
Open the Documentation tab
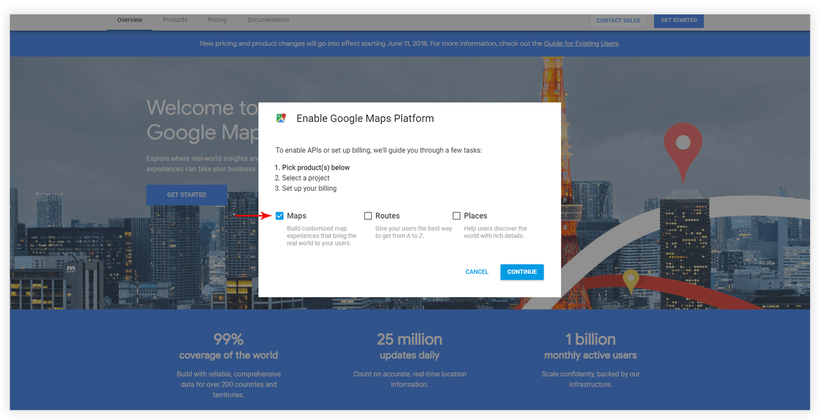tap(268, 20)
